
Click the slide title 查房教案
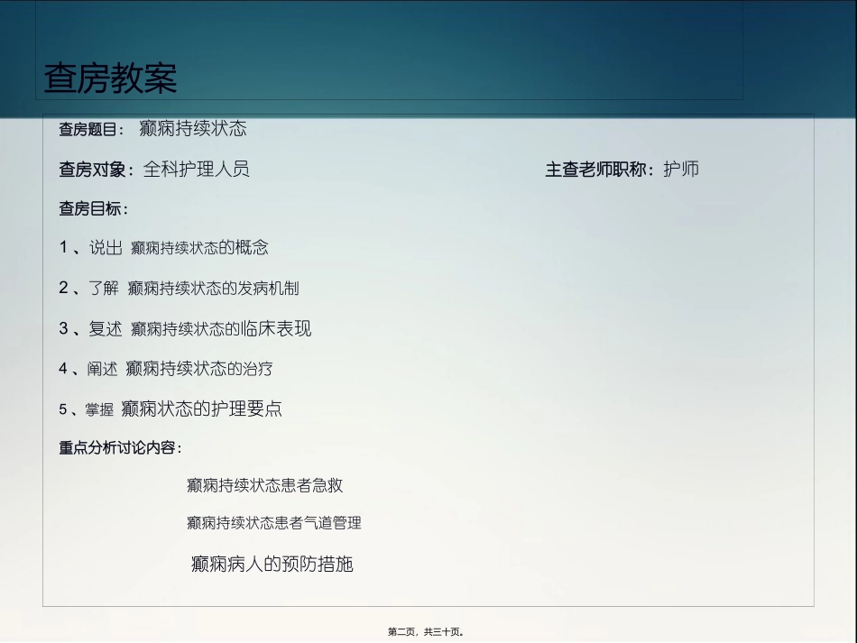click(x=110, y=78)
